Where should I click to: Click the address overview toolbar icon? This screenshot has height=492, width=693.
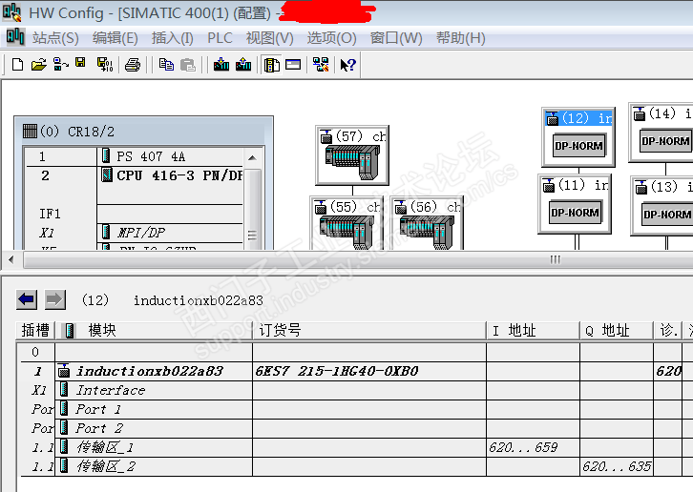coord(293,65)
